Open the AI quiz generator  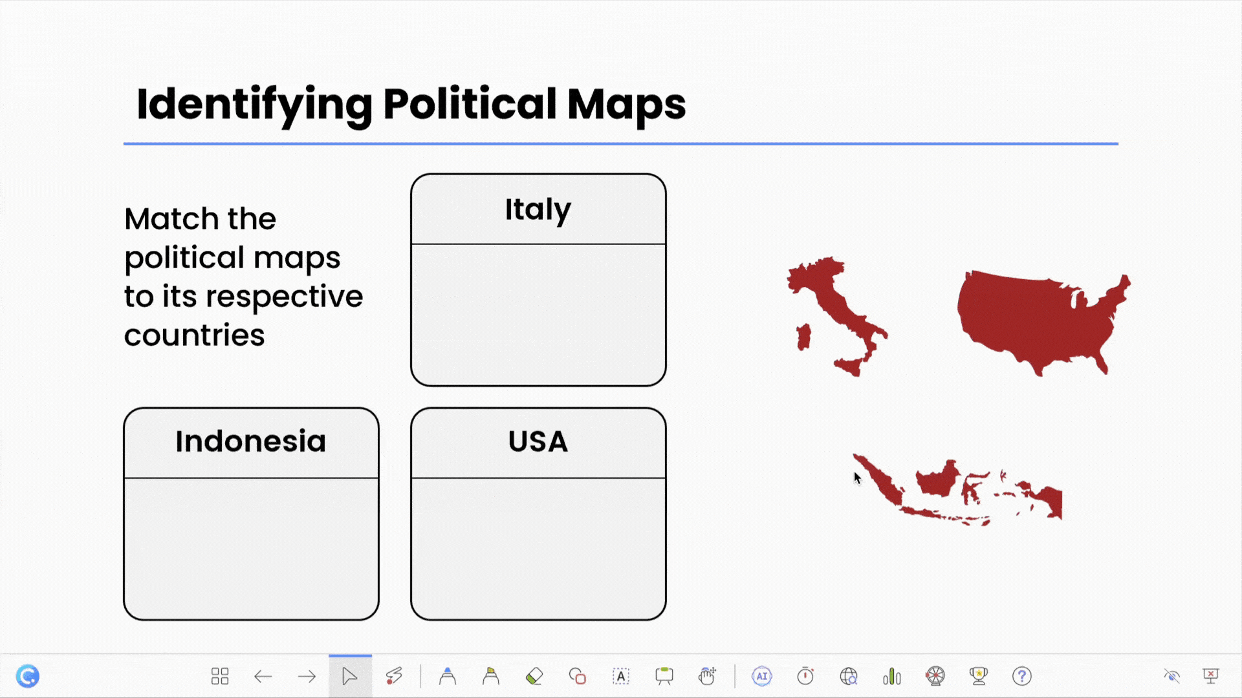pyautogui.click(x=762, y=676)
